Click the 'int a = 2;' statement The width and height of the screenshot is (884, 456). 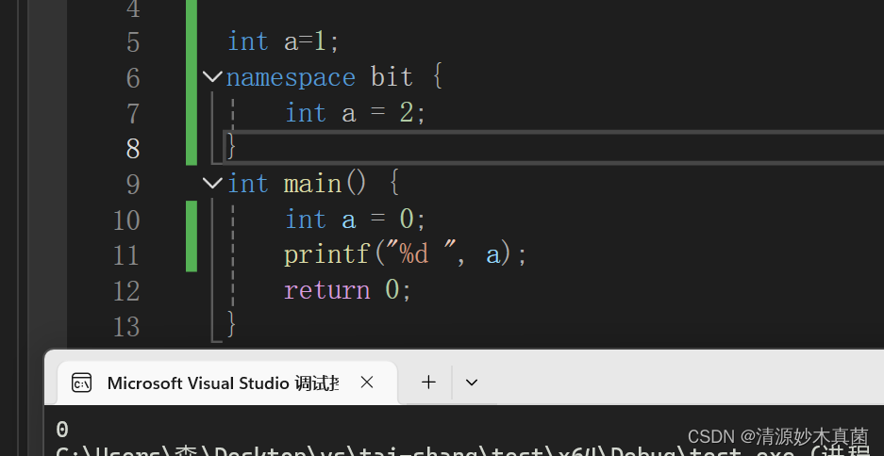pos(355,113)
